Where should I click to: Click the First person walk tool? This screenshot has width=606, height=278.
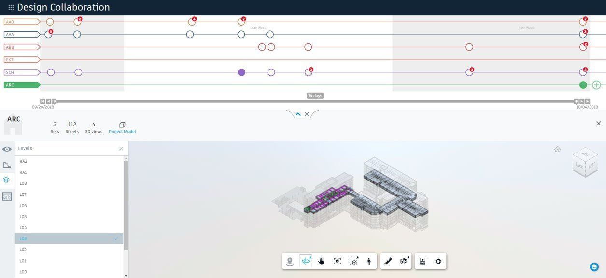(x=369, y=261)
